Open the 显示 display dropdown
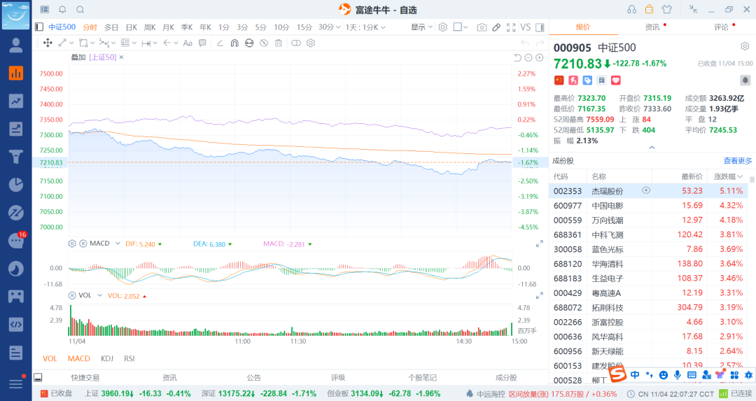The image size is (756, 401). [x=421, y=27]
